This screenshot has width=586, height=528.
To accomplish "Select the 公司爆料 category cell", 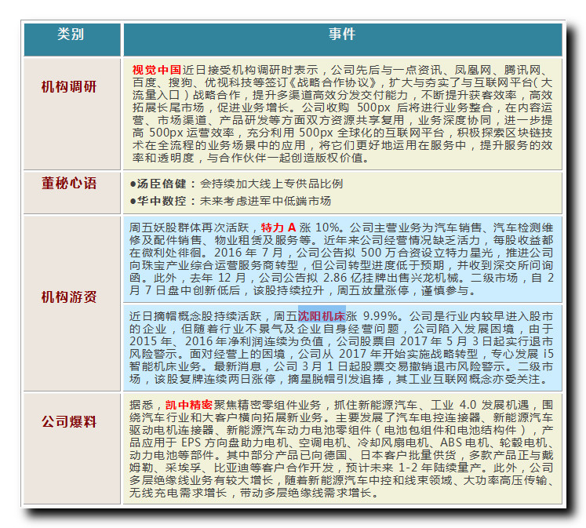I will [71, 449].
